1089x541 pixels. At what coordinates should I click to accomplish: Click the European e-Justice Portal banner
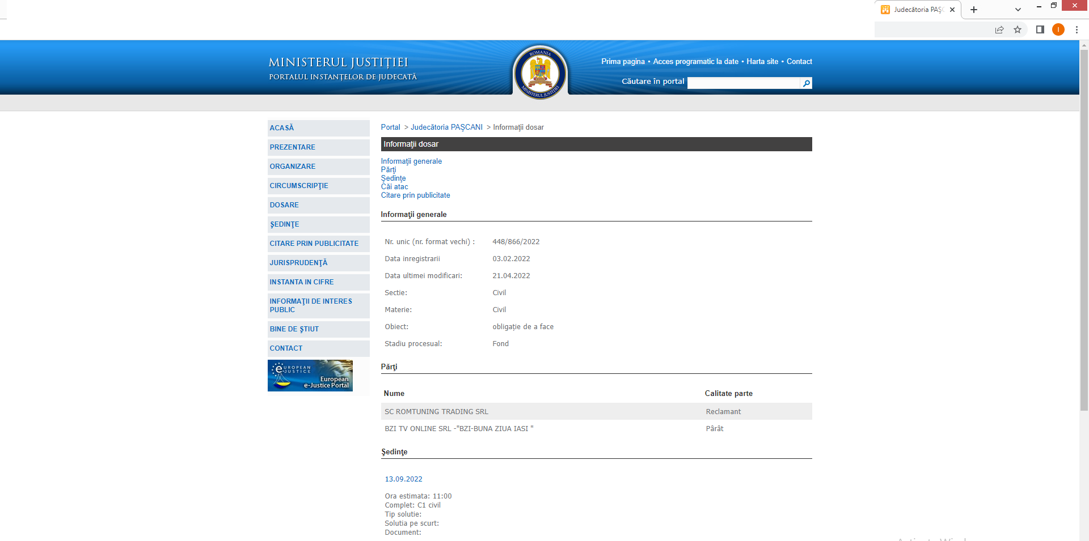point(310,376)
